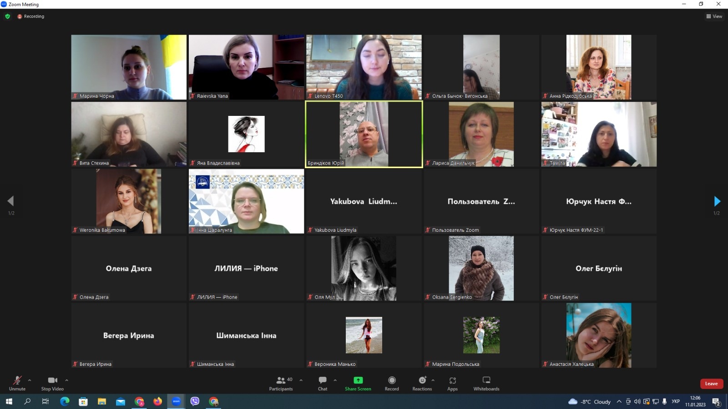Image resolution: width=728 pixels, height=409 pixels.
Task: Click the large name Вегера Ирина
Action: (129, 336)
